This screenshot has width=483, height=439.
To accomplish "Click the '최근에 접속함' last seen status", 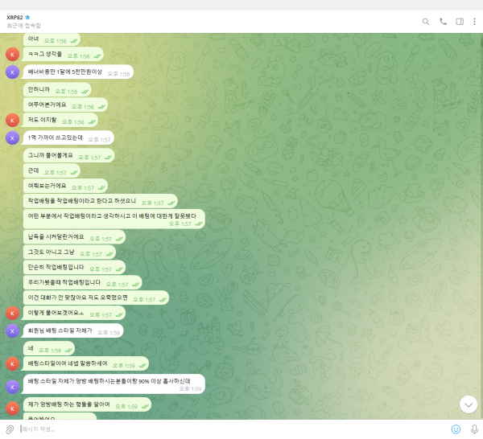I will (x=23, y=26).
